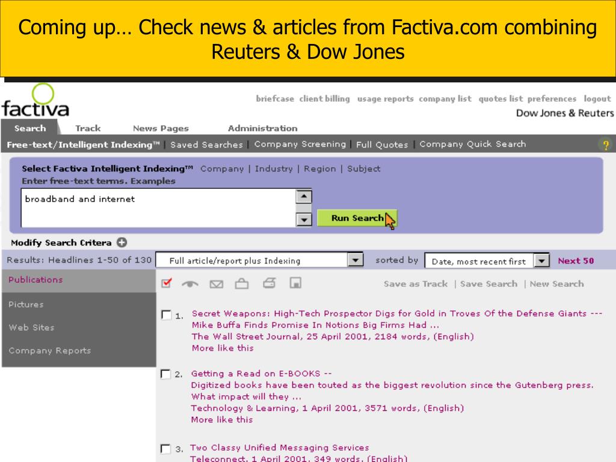The image size is (616, 462).
Task: Click into the free-text search field
Action: pyautogui.click(x=158, y=208)
